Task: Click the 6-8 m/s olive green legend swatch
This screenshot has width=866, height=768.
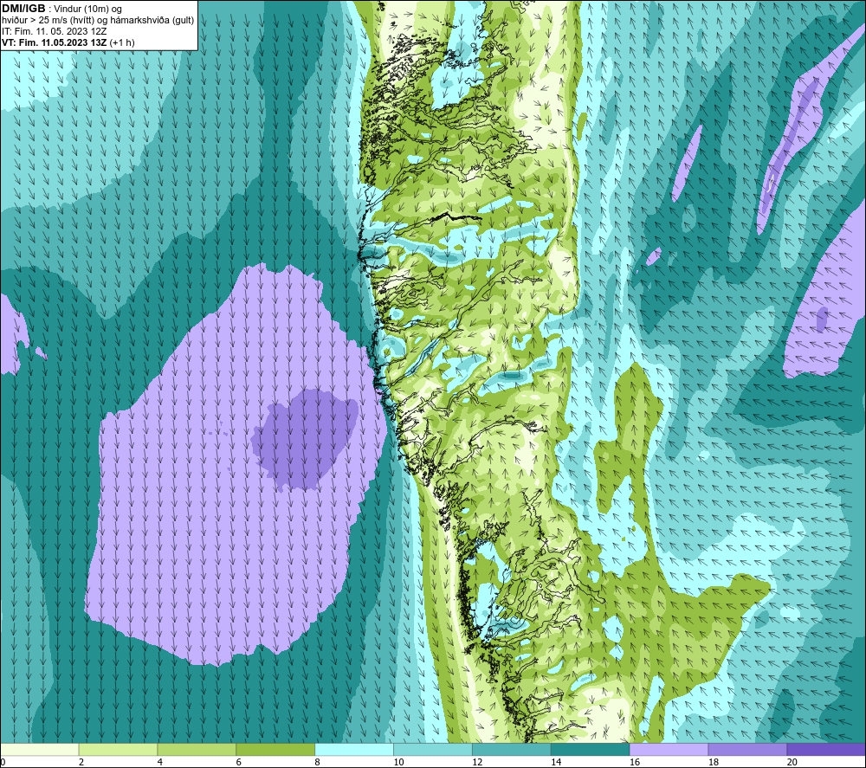Action: coord(275,749)
